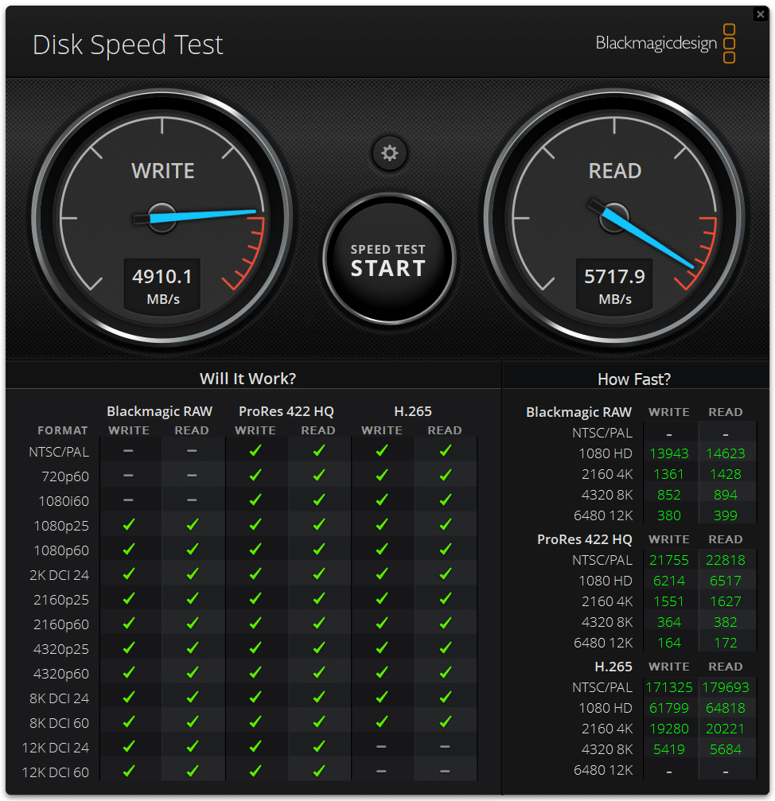Click the Blackmagic RAW write checkmark for 1080p25
775x801 pixels.
pyautogui.click(x=129, y=524)
